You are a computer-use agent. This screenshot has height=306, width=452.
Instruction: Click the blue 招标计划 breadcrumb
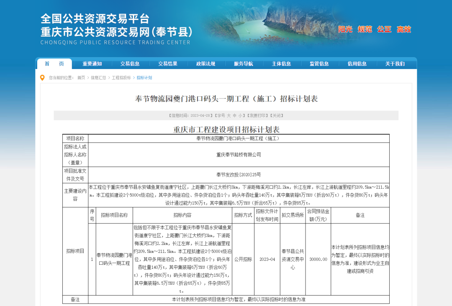(144, 78)
